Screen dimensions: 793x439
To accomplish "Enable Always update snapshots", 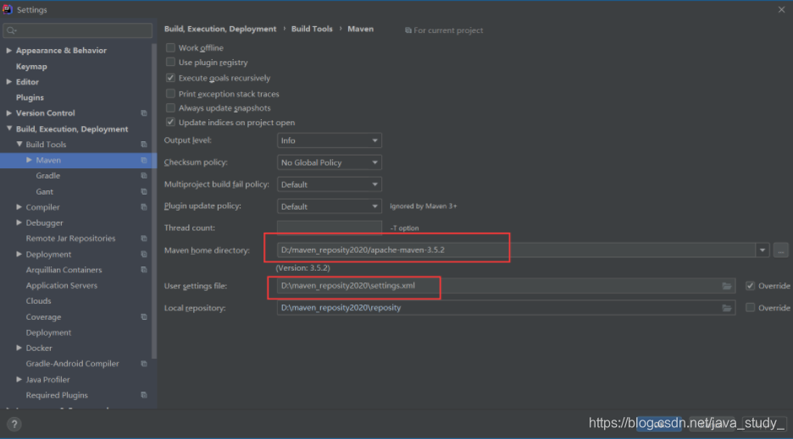I will pyautogui.click(x=170, y=107).
